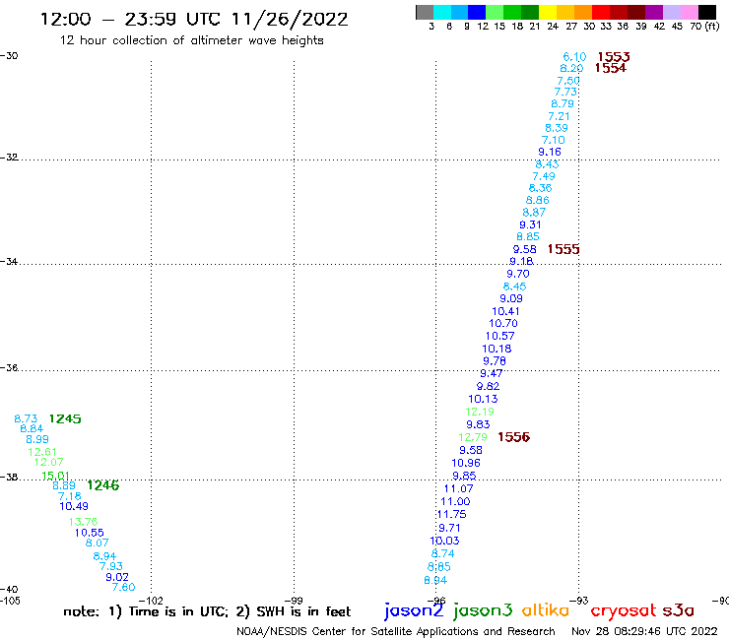The height and width of the screenshot is (640, 729).
Task: Click the yellow swatch in the color scale
Action: pyautogui.click(x=548, y=12)
